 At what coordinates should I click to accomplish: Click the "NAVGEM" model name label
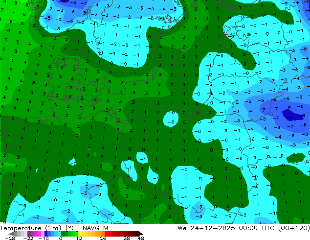pos(95,228)
